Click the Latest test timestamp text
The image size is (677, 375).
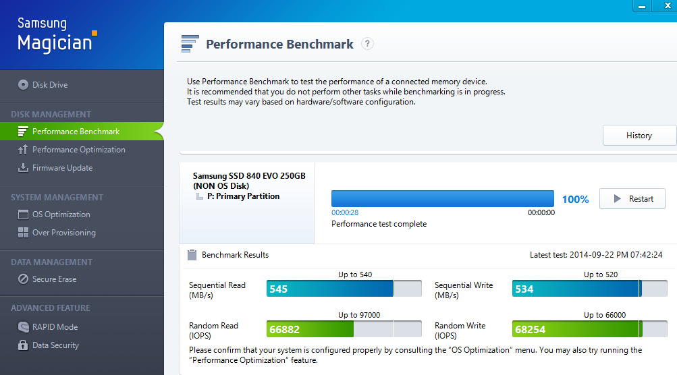coord(596,254)
